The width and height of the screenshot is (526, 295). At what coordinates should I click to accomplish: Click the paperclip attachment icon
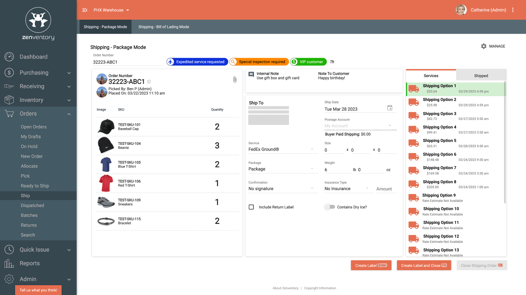pyautogui.click(x=235, y=80)
